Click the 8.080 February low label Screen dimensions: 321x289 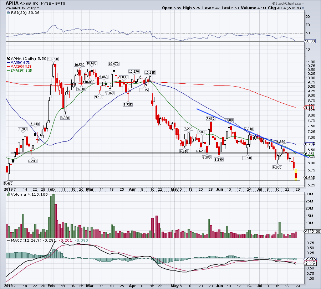(x=65, y=118)
